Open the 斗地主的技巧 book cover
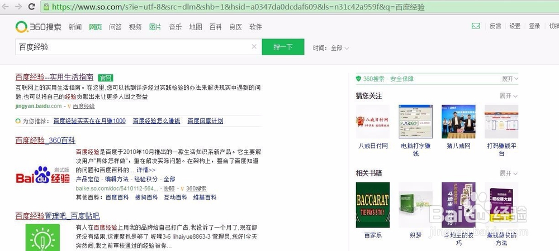This screenshot has width=559, height=251. click(458, 205)
